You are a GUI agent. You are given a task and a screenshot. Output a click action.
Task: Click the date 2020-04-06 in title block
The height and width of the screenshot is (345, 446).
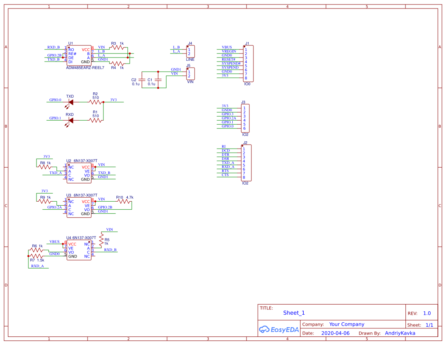[x=336, y=333]
